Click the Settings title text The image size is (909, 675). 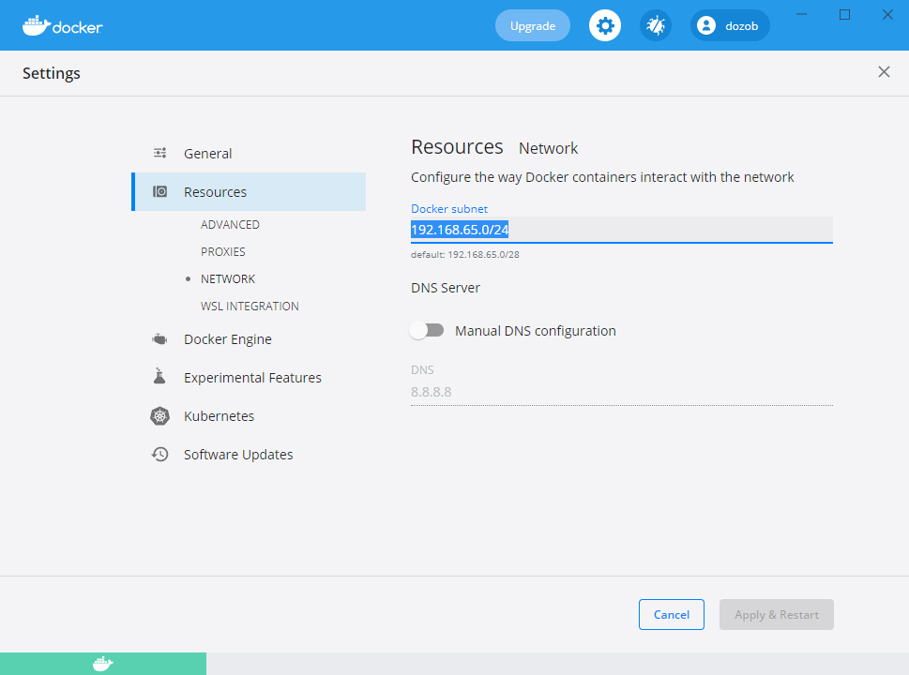click(51, 73)
